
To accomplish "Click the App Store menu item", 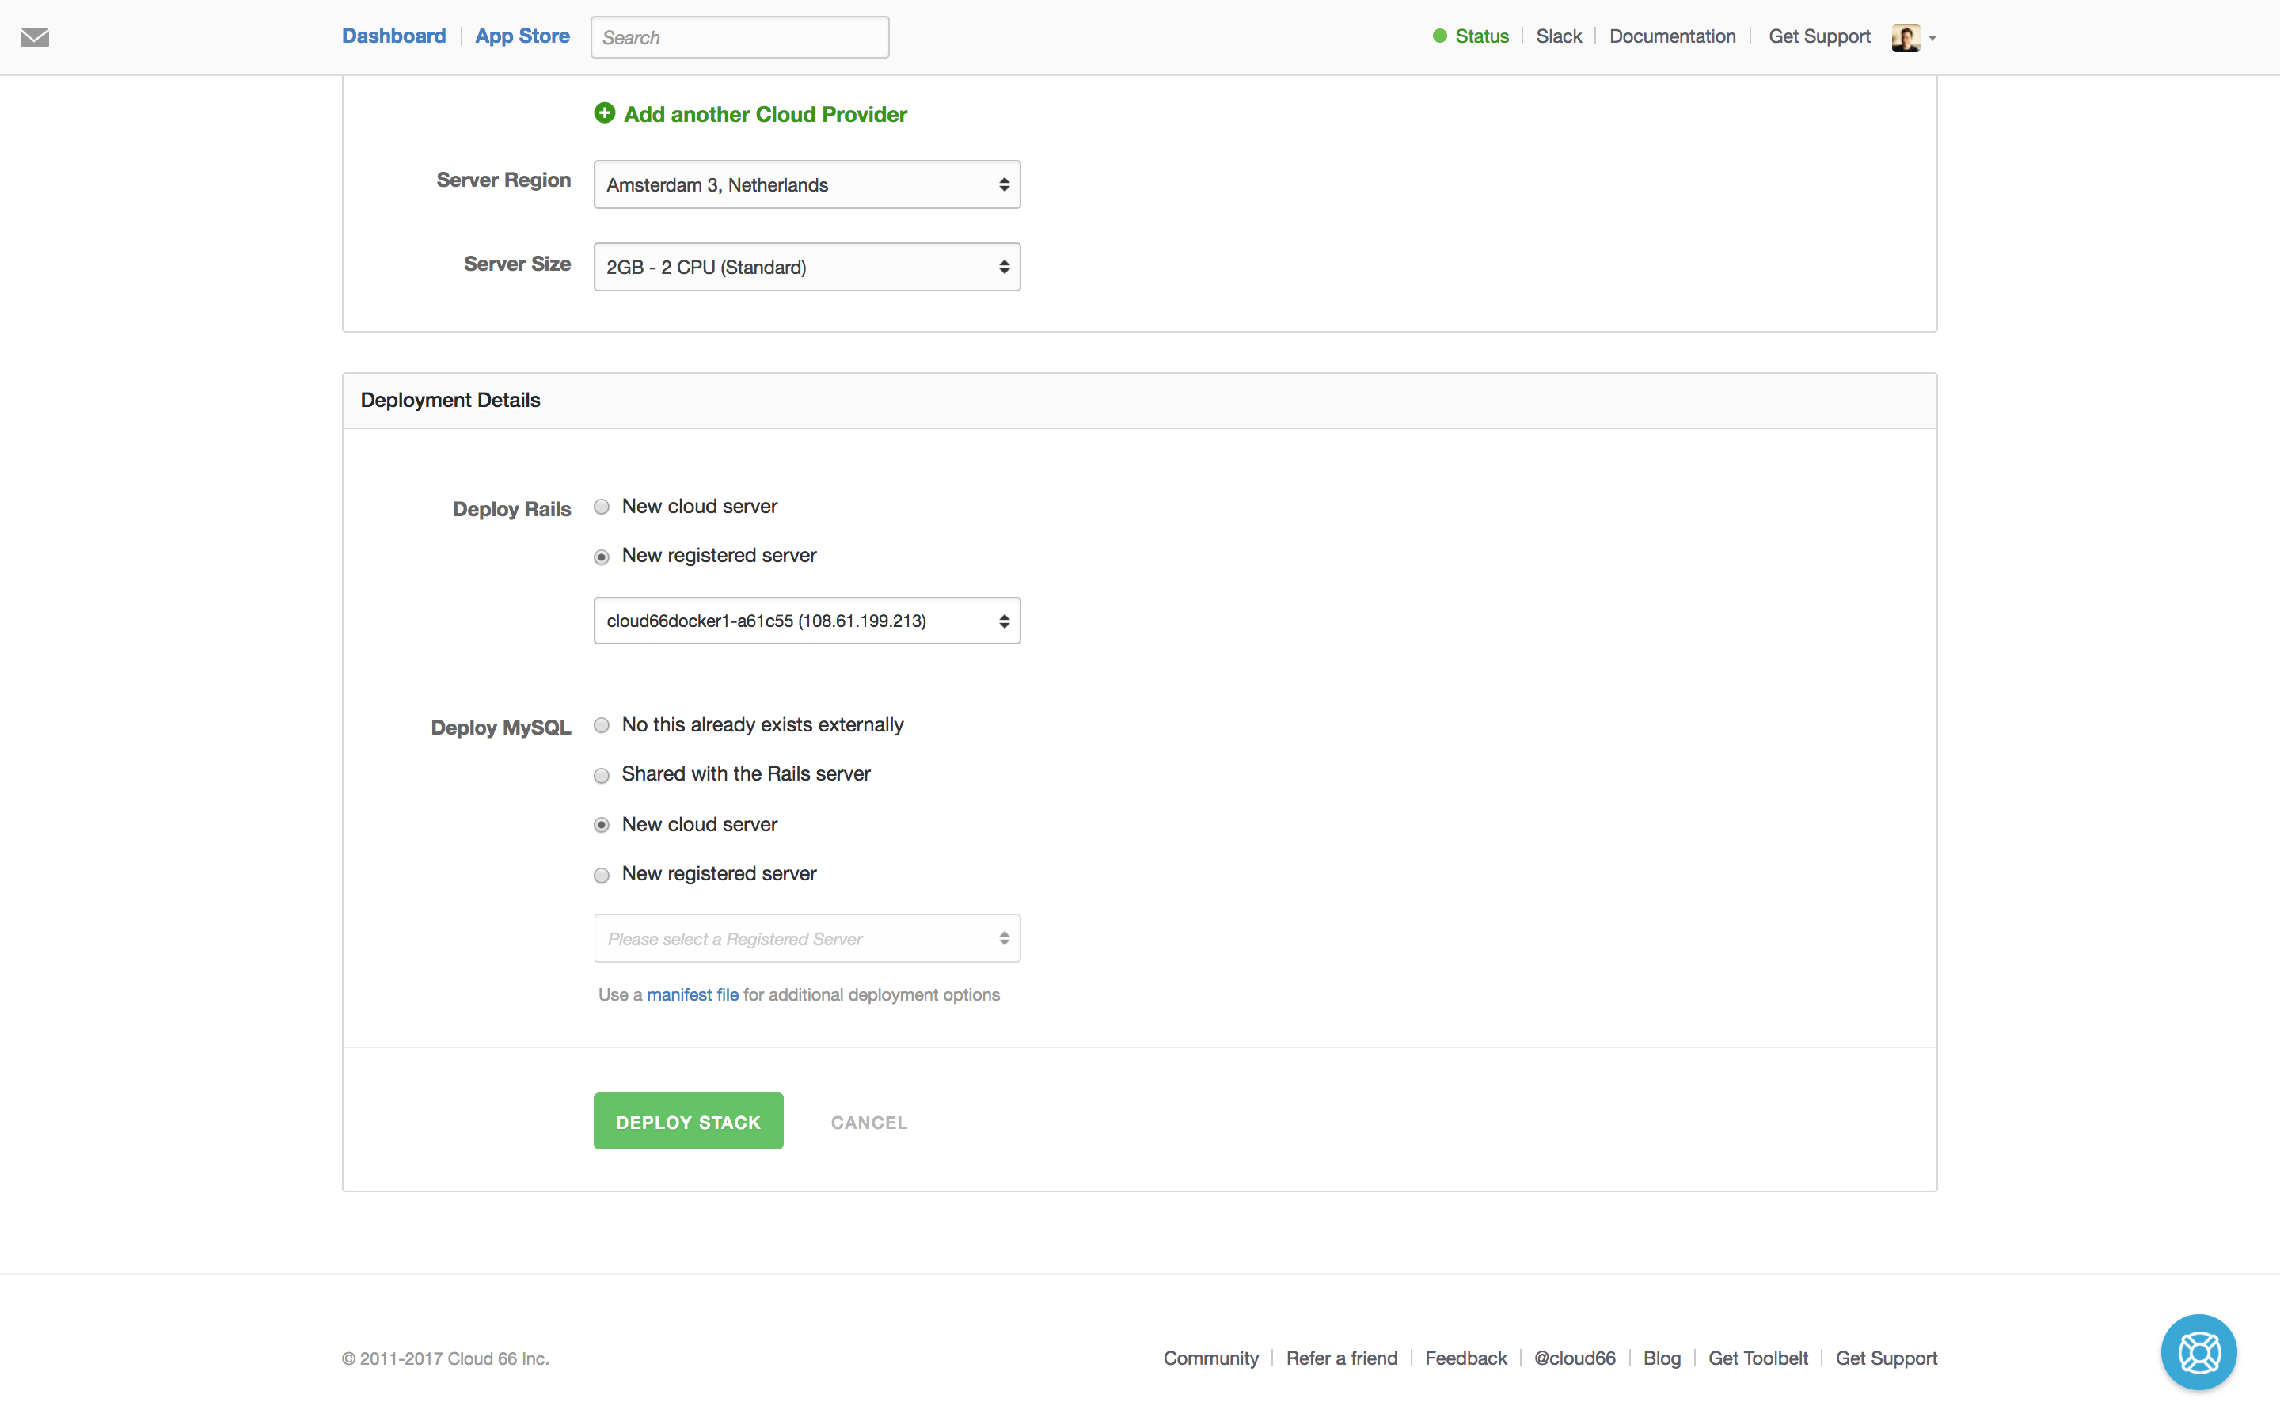I will pyautogui.click(x=522, y=35).
